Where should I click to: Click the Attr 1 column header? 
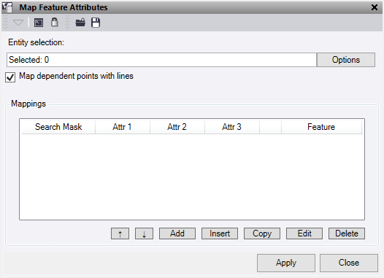pos(123,127)
